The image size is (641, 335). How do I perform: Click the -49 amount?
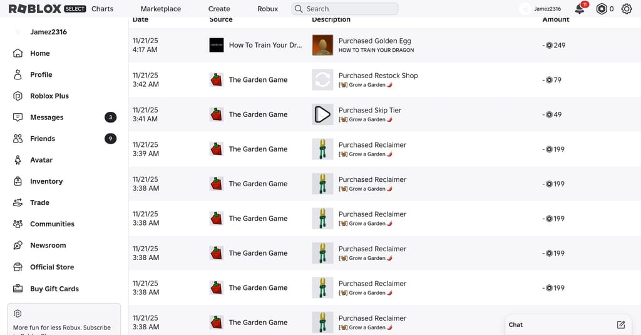(x=552, y=114)
